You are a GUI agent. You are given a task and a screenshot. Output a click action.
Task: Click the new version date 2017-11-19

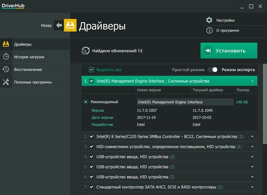point(146,118)
